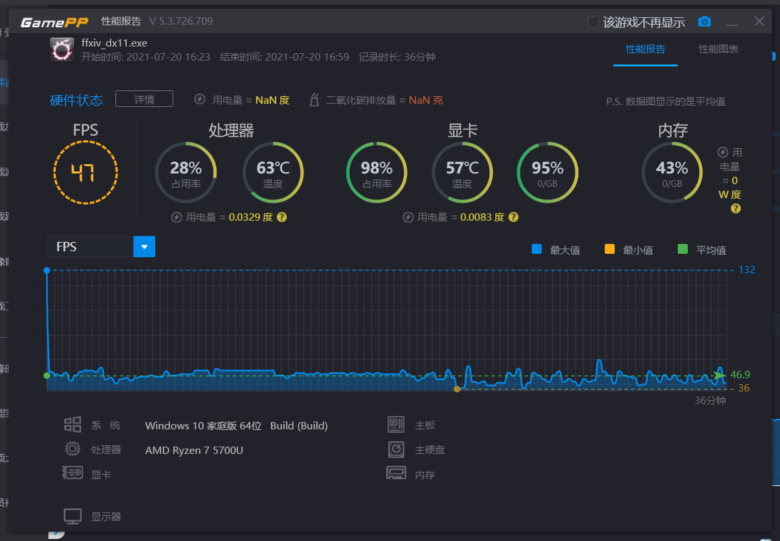Click the processor 63℃ 温度 gauge
This screenshot has width=780, height=541.
coord(273,172)
